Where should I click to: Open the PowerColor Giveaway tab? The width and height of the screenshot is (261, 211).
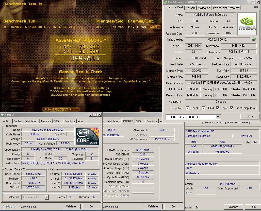[226, 8]
